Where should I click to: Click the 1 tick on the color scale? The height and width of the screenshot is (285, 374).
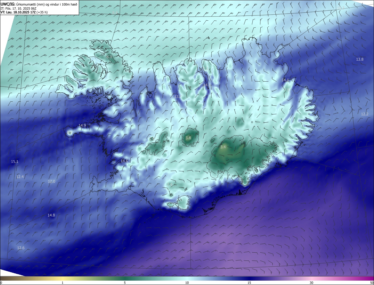(63, 283)
